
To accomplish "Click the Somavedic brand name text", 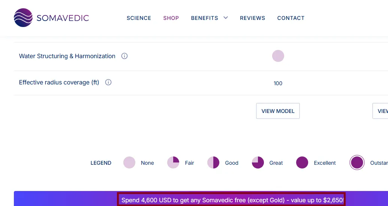I will click(63, 18).
